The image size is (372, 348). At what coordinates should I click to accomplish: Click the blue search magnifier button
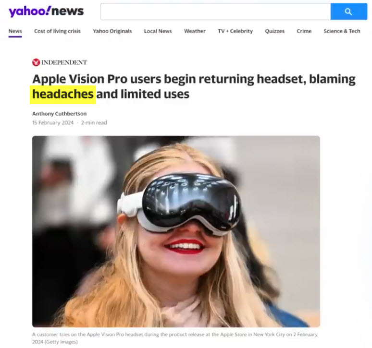click(x=348, y=12)
